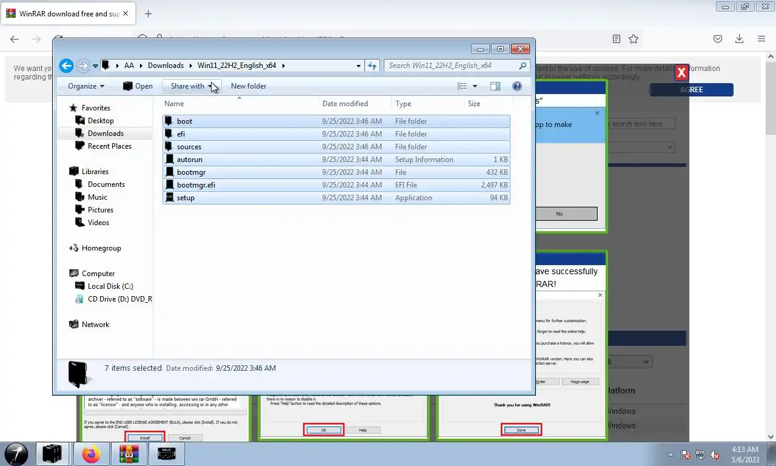Select the bootmgr.efi file
Viewport: 776px width, 466px height.
(x=336, y=185)
